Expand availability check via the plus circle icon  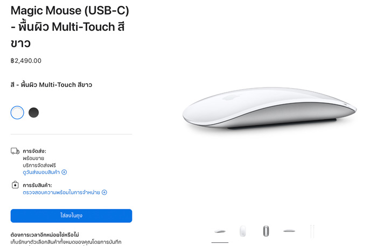104,192
